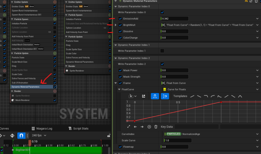The image size is (261, 154).
Task: Jump to previous key with left arrow
Action: [x=135, y=127]
